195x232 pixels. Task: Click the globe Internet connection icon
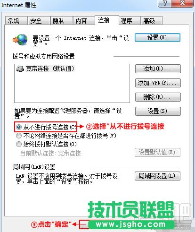tap(20, 40)
